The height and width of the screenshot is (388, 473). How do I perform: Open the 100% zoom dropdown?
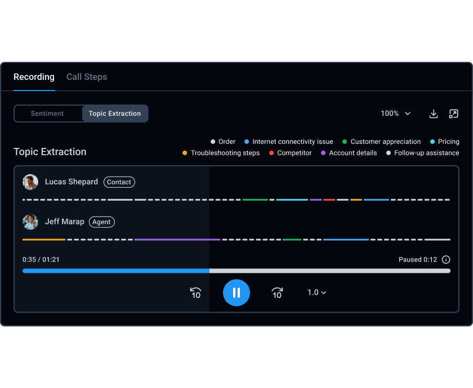pyautogui.click(x=396, y=114)
